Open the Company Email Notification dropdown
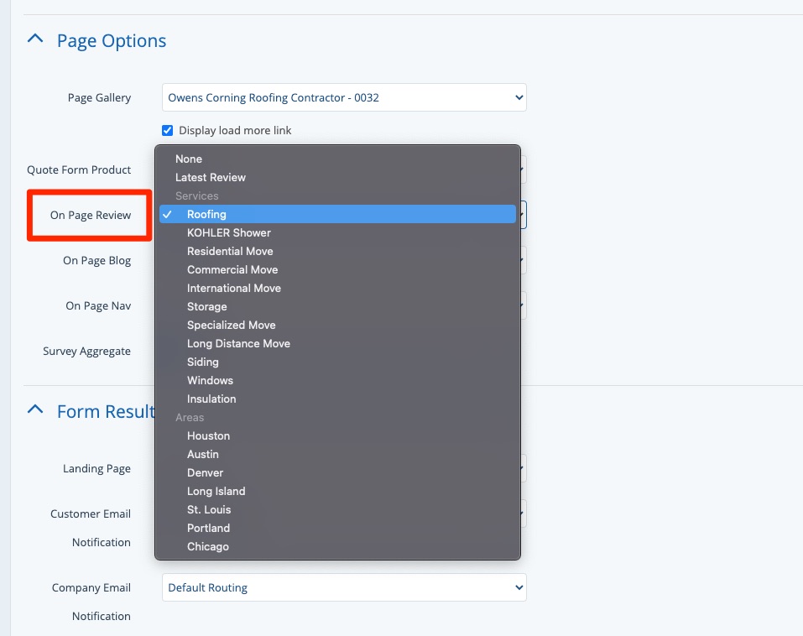This screenshot has width=803, height=636. pos(344,587)
